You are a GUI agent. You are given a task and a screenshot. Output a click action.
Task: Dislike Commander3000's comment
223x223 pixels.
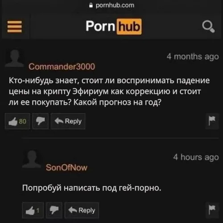(41, 121)
